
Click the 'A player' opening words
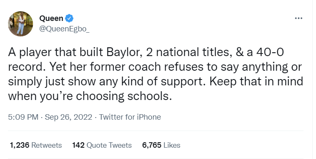coord(30,52)
